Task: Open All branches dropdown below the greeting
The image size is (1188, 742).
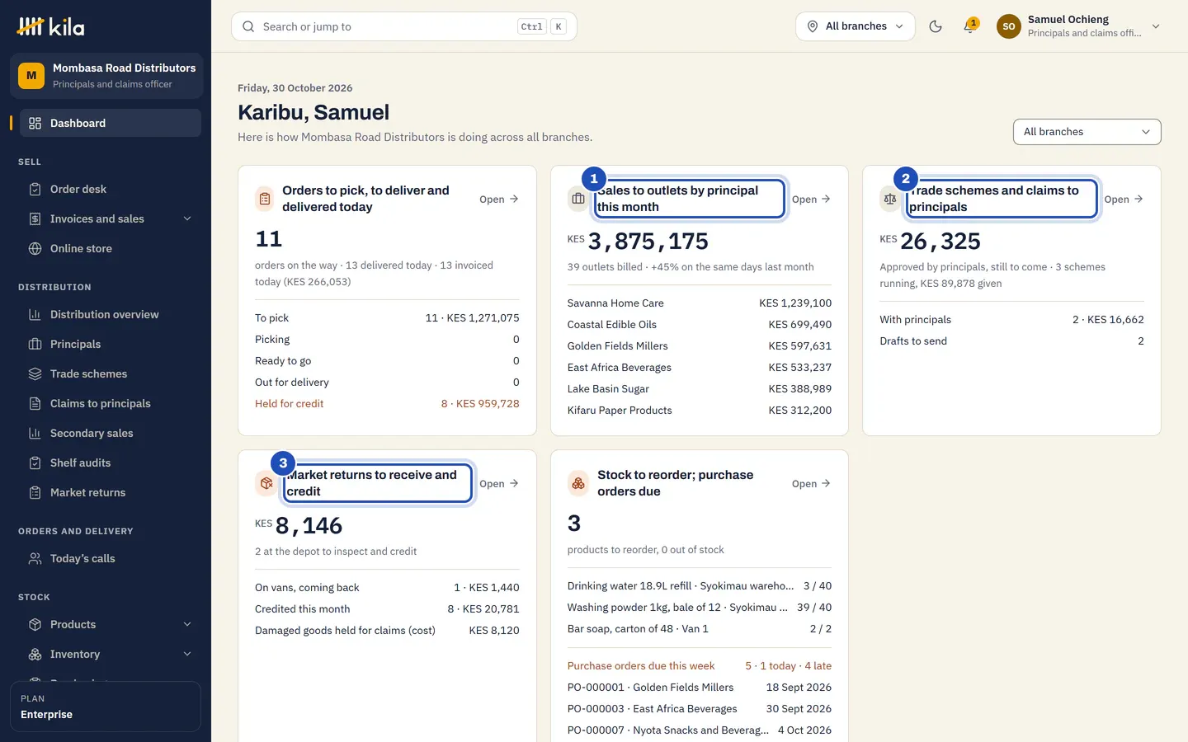Action: tap(1087, 132)
